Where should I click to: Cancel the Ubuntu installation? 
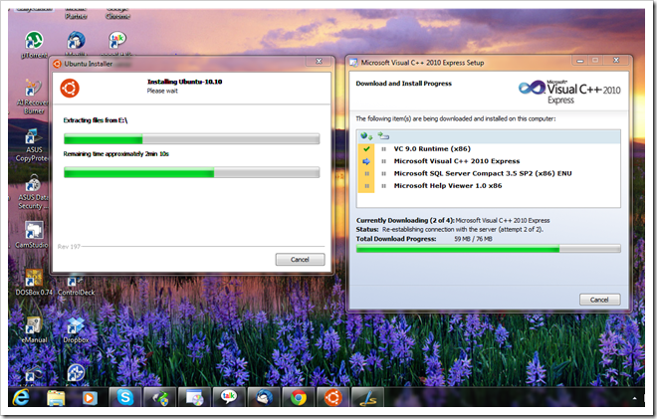[x=300, y=260]
